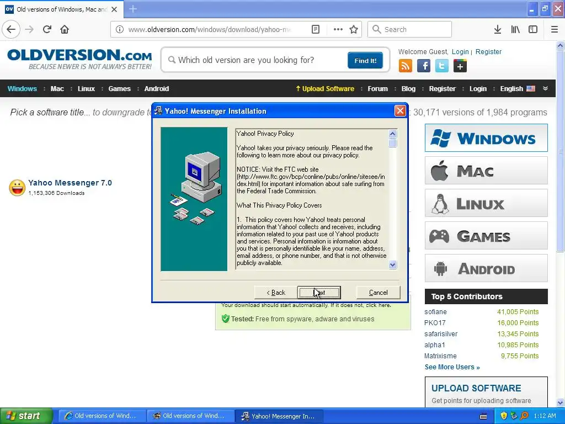
Task: Open the Linux nav menu item
Action: coord(87,89)
